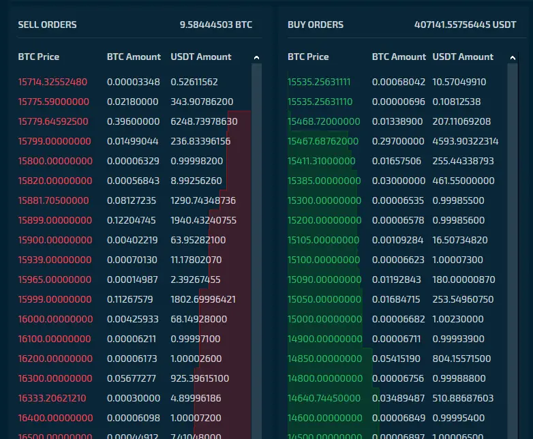This screenshot has height=439, width=533.
Task: Click sell USDT amount 1940.43240755
Action: pos(203,220)
